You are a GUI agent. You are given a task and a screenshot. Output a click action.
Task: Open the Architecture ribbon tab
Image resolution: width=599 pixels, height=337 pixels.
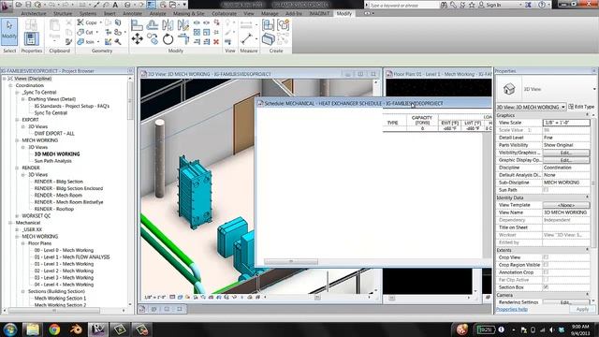click(x=34, y=13)
